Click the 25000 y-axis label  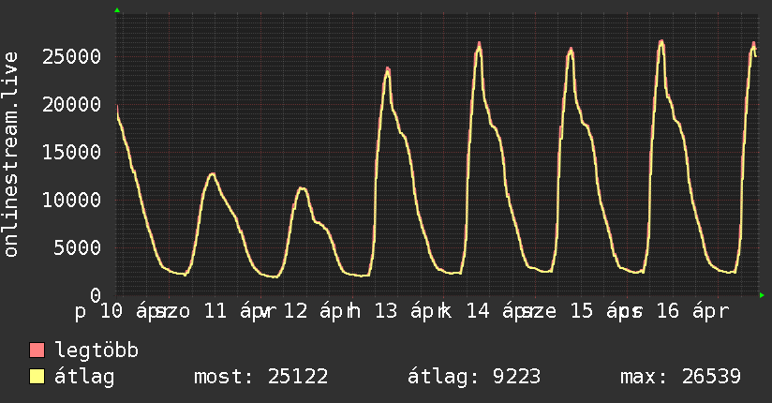72,56
